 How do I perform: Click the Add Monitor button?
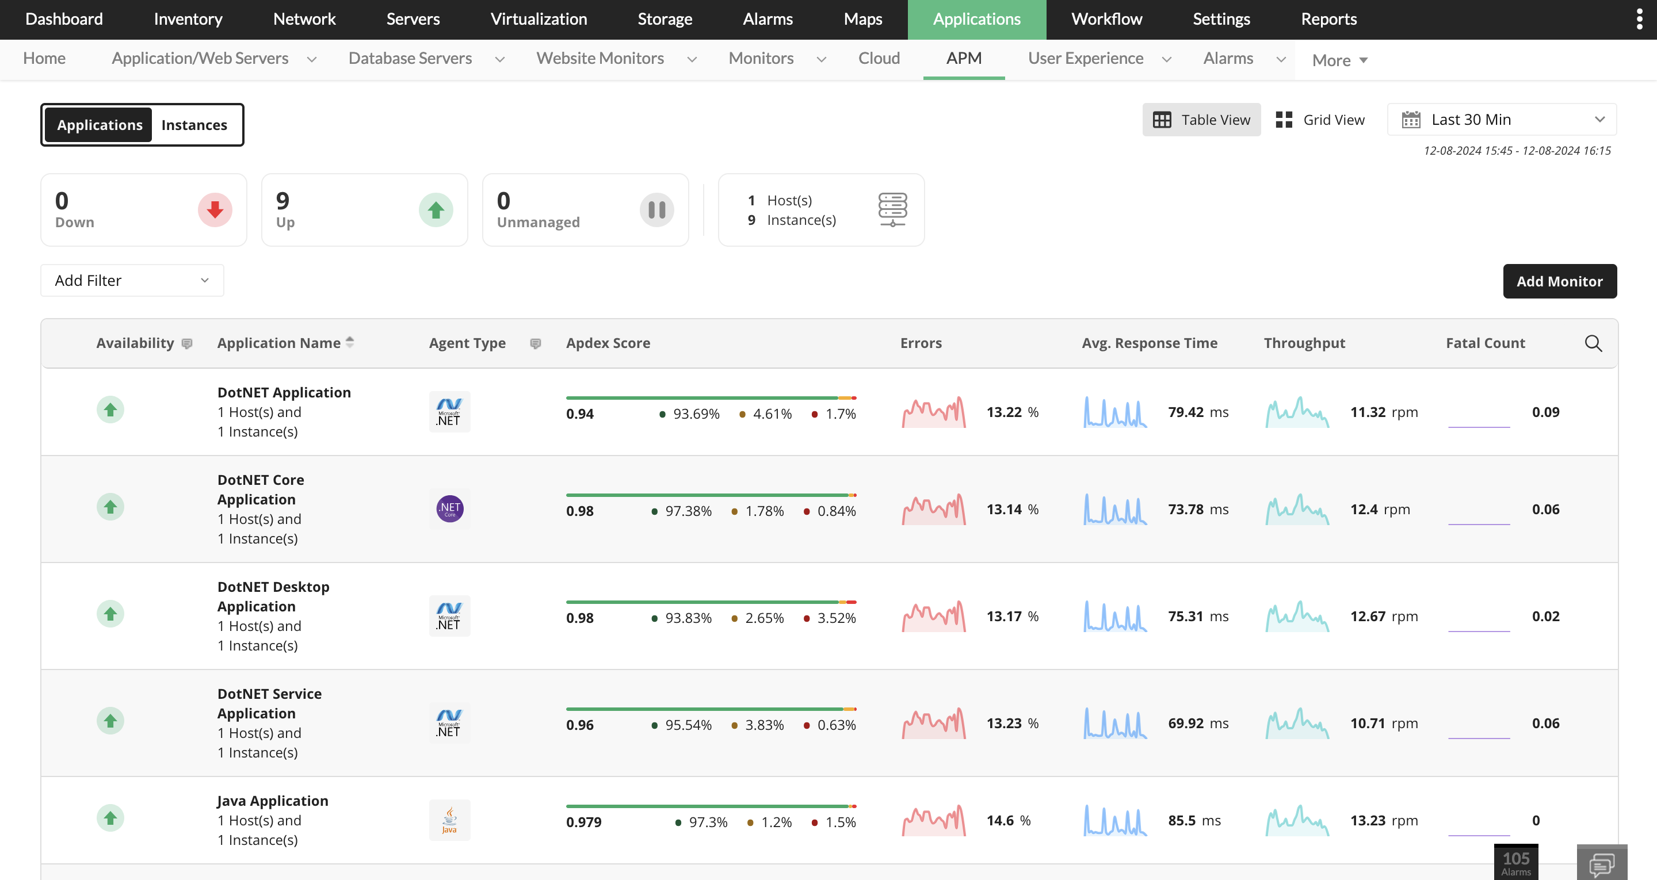point(1559,281)
